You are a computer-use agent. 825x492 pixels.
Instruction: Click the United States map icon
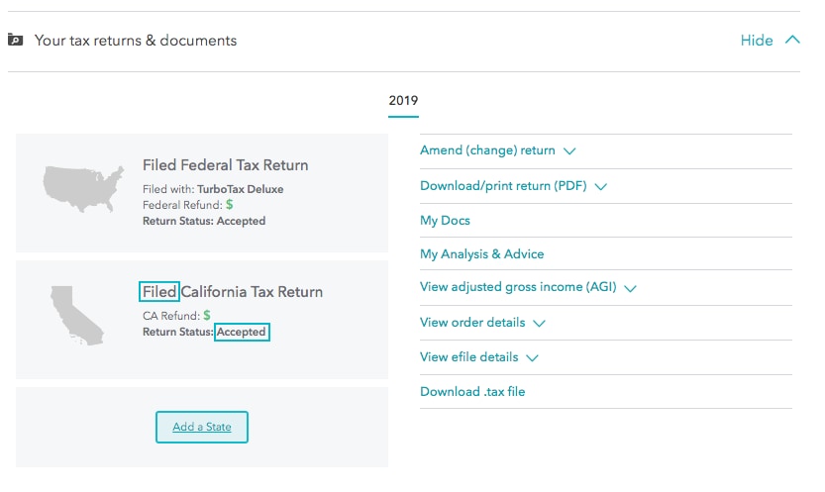83,189
